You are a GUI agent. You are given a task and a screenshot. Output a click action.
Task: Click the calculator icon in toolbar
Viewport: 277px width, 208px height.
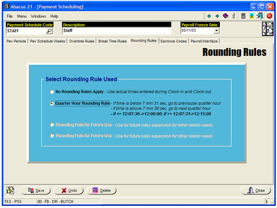click(x=243, y=16)
